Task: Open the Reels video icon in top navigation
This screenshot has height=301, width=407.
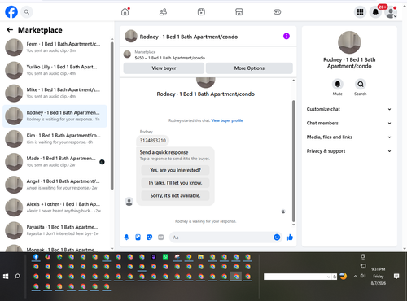Action: pos(201,12)
